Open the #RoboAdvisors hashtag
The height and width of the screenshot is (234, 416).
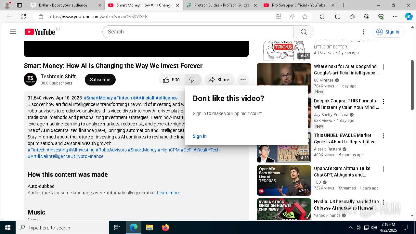(x=111, y=150)
